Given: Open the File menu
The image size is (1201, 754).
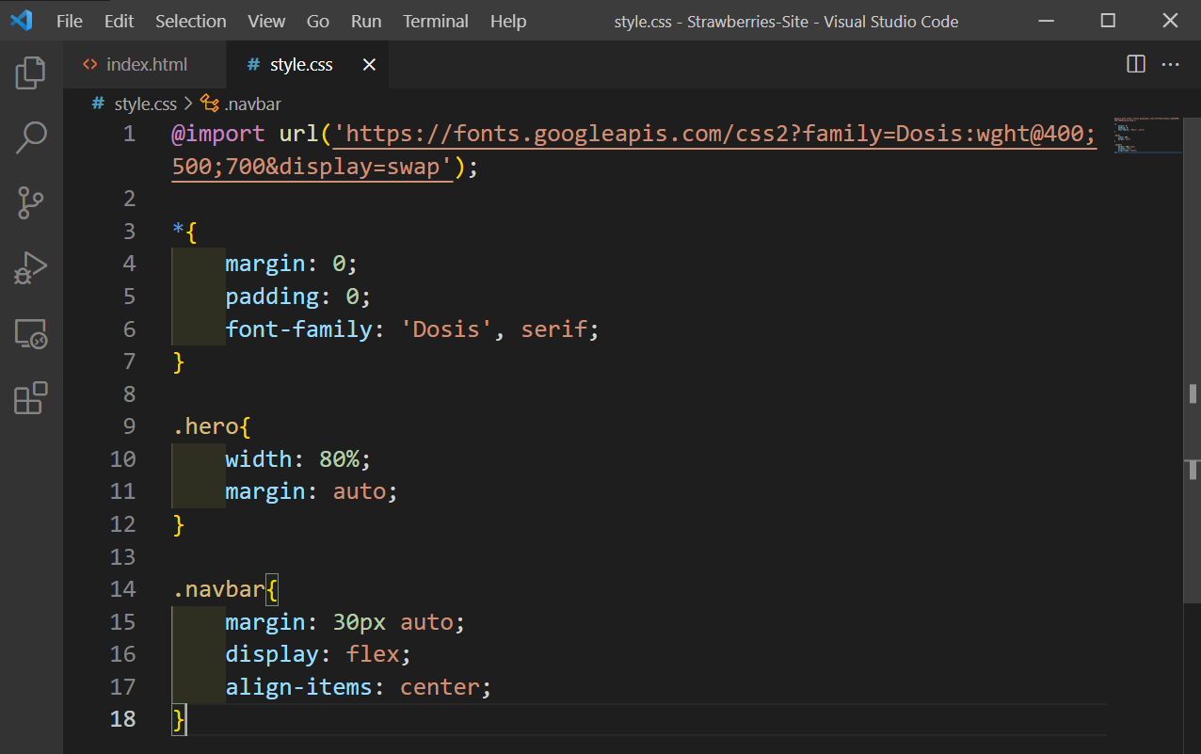Looking at the screenshot, I should [70, 21].
